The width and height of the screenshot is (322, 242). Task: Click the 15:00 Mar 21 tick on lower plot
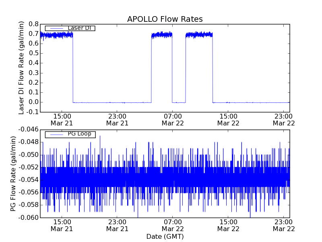click(x=62, y=225)
